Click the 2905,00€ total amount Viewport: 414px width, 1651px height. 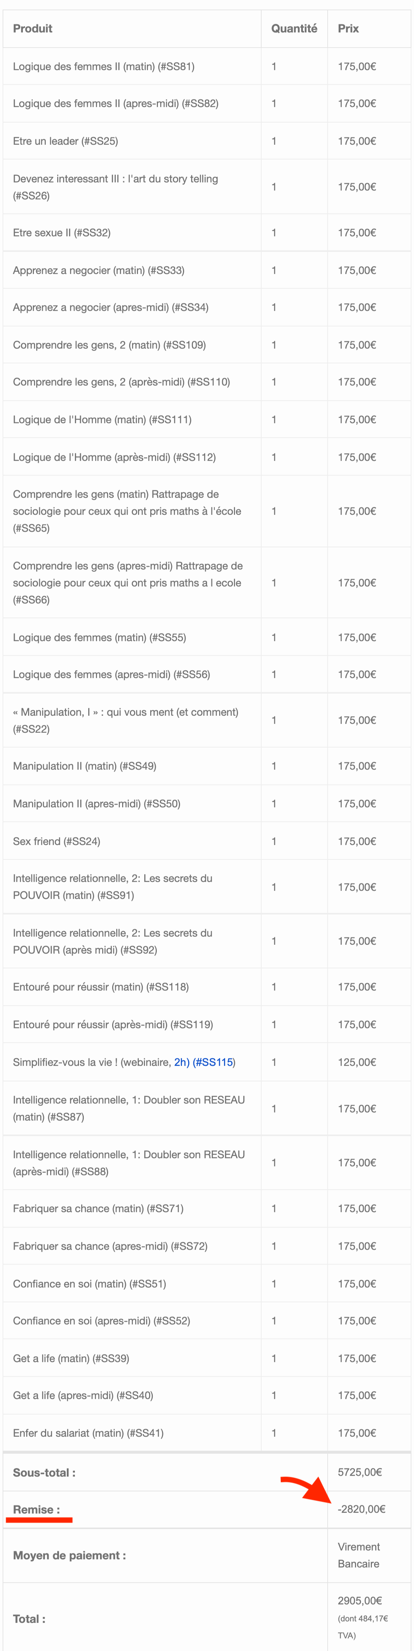tap(360, 1600)
